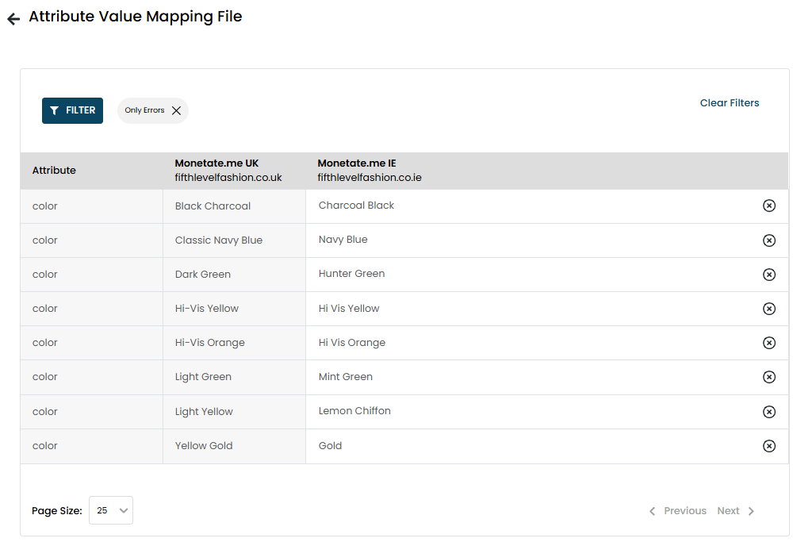This screenshot has height=542, width=797.
Task: Open the Page Size dropdown
Action: 111,511
